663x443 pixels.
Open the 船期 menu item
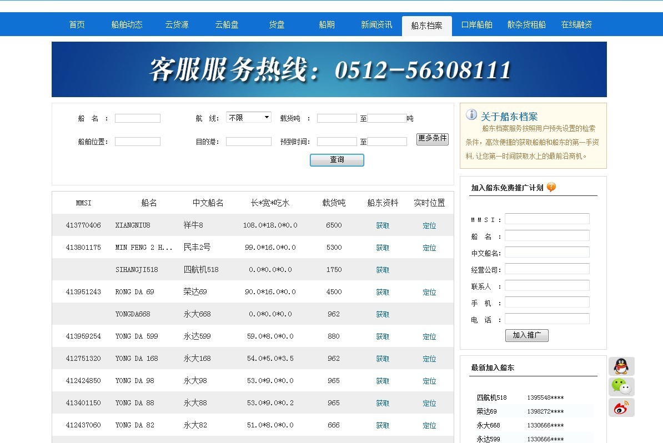(327, 24)
